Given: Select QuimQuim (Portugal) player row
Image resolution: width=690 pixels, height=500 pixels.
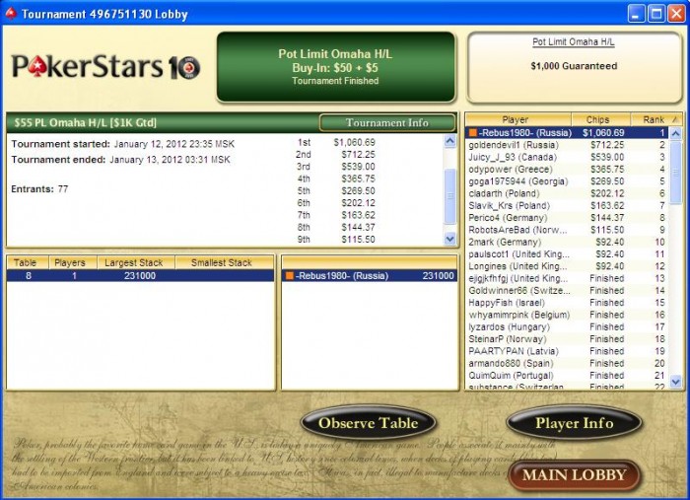Looking at the screenshot, I should point(567,375).
